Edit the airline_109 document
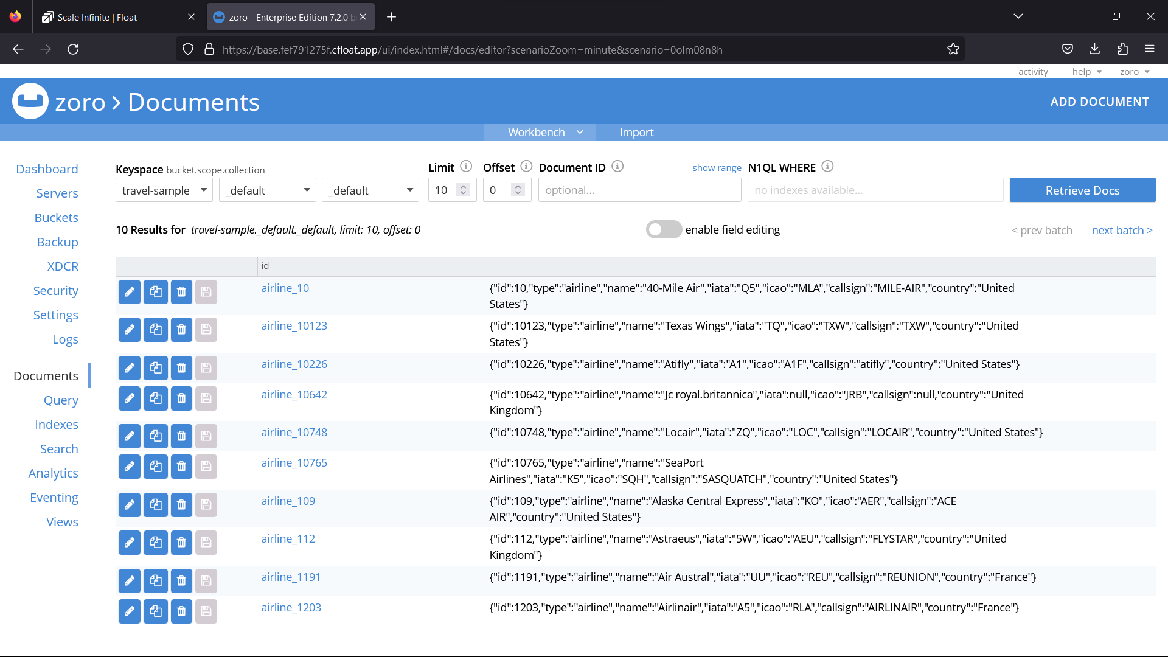This screenshot has width=1168, height=657. [130, 505]
